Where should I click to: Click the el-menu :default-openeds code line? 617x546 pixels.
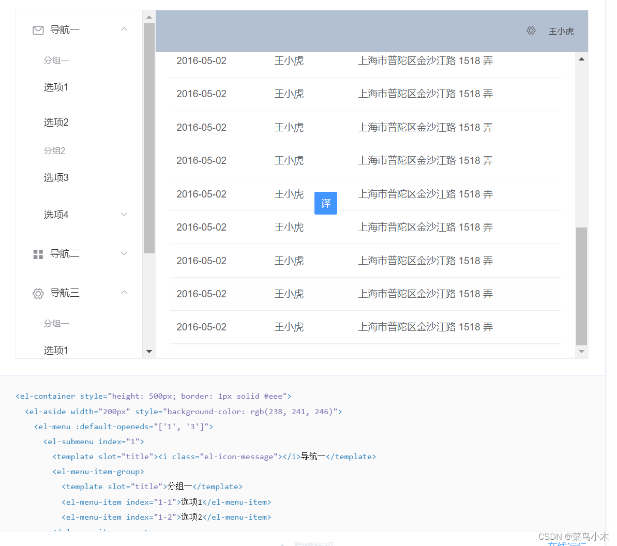124,427
